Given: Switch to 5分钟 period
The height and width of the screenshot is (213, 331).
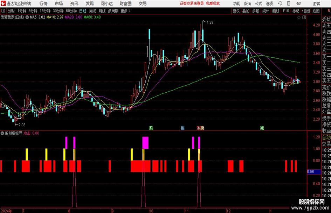Looking at the screenshot, I should (33, 11).
